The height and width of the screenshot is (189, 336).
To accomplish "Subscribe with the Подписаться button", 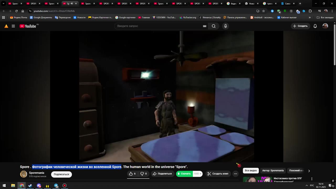I will [61, 174].
